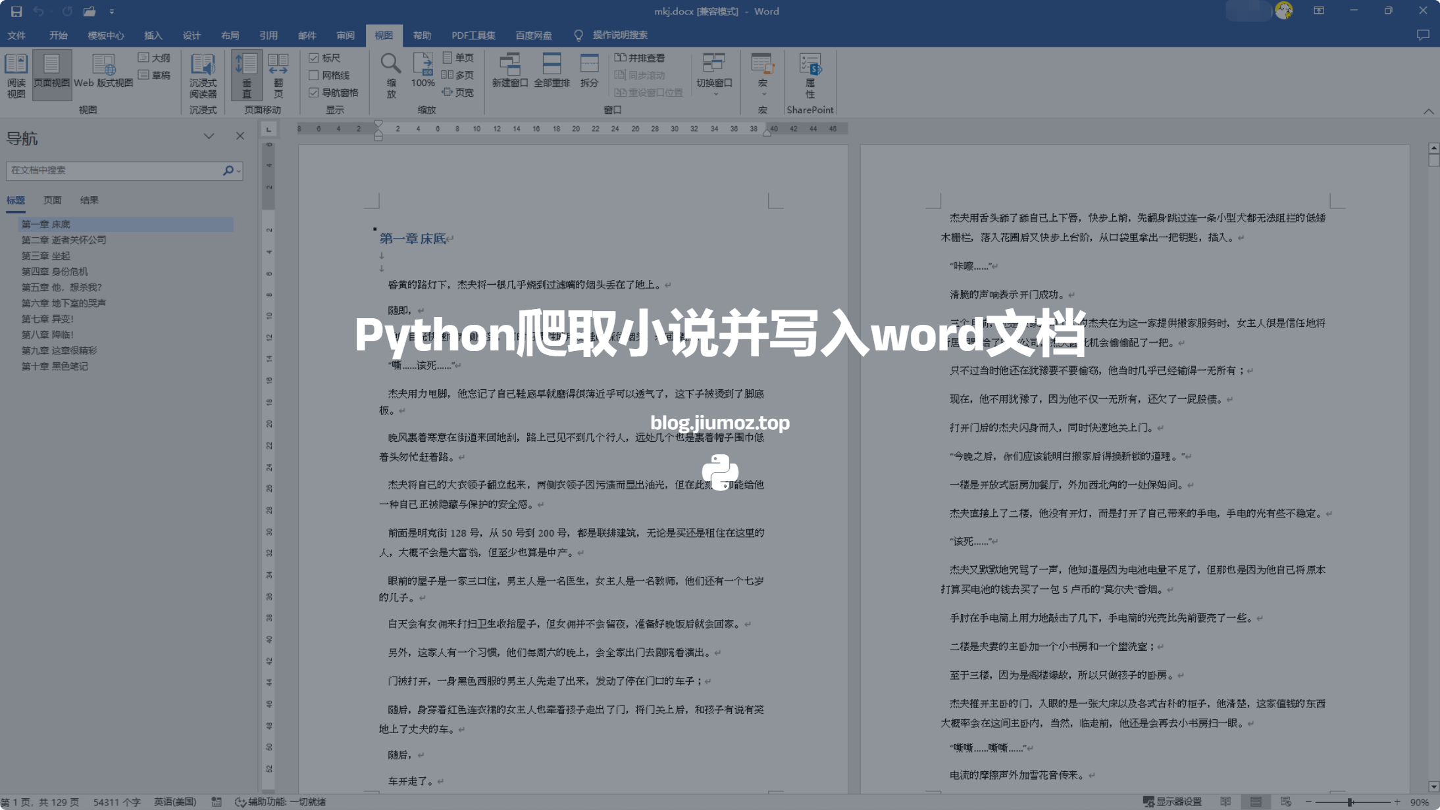The height and width of the screenshot is (810, 1440).
Task: Click the zoom out minus button
Action: coord(1308,802)
